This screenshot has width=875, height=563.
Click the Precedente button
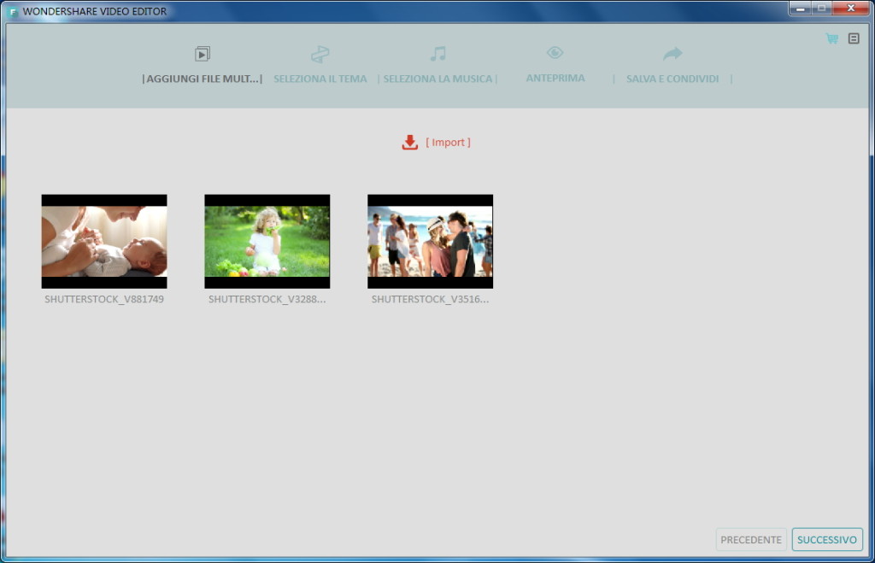(x=751, y=540)
